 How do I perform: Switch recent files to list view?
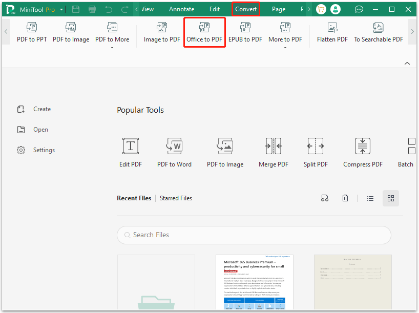(x=370, y=198)
